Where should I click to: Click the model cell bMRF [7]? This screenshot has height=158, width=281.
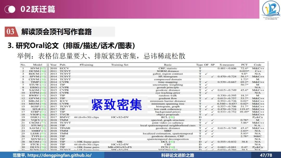[x=39, y=131]
